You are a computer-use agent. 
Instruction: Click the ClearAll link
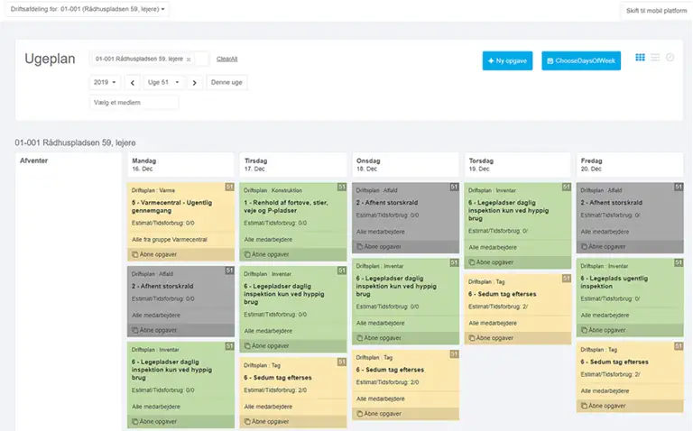226,59
